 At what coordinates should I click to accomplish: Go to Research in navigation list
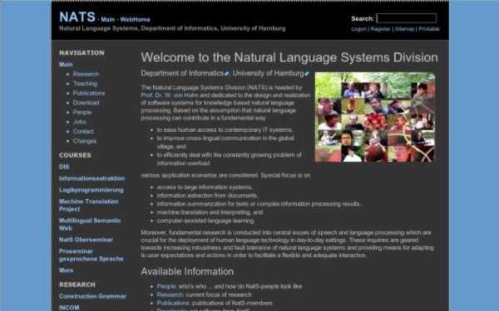(86, 74)
